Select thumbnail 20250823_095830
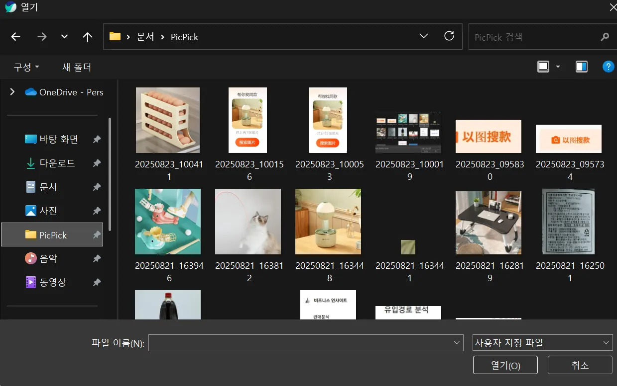This screenshot has width=617, height=386. 489,136
